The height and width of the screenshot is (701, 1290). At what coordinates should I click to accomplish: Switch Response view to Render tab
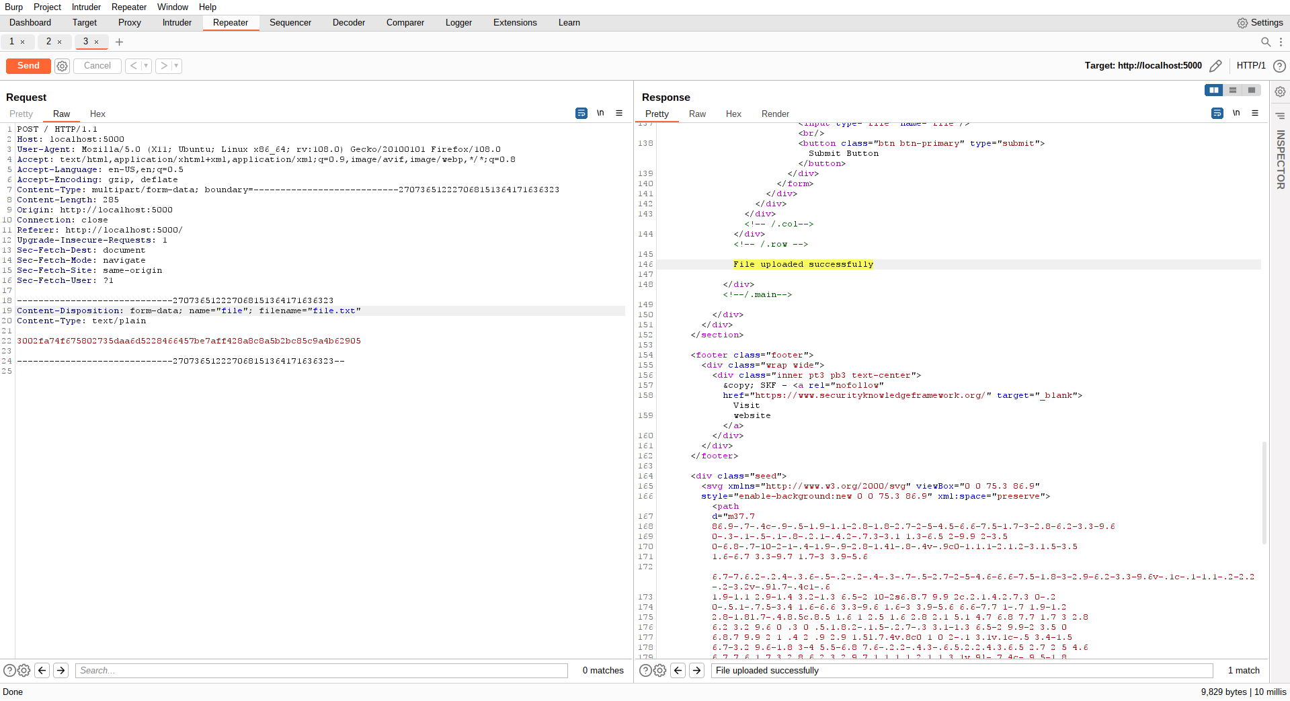click(775, 114)
